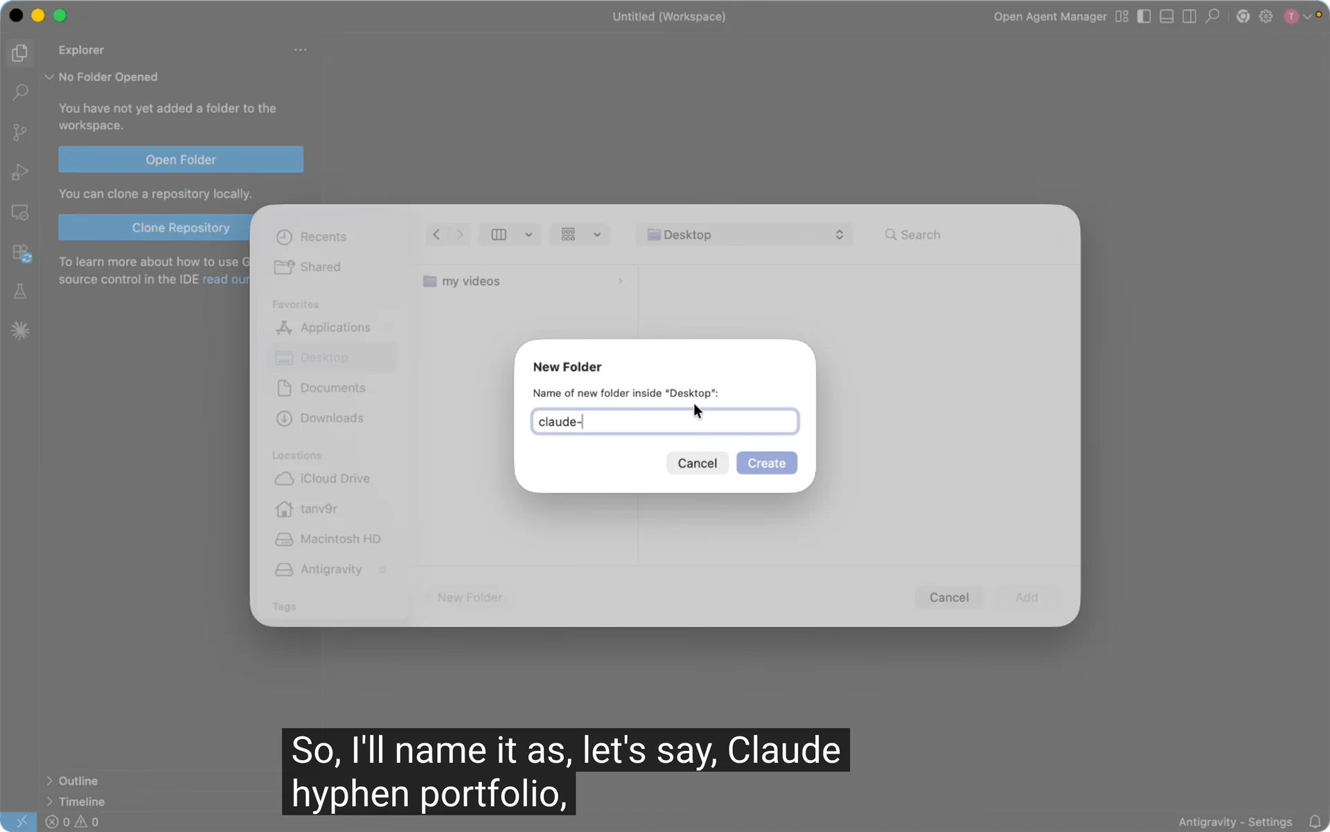Eject the Antigravity volume
The width and height of the screenshot is (1330, 832).
coord(382,569)
